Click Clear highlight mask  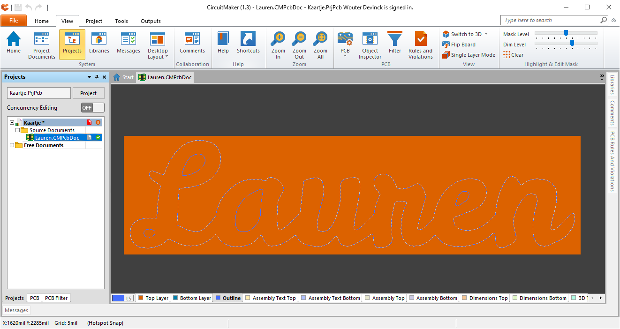(513, 55)
